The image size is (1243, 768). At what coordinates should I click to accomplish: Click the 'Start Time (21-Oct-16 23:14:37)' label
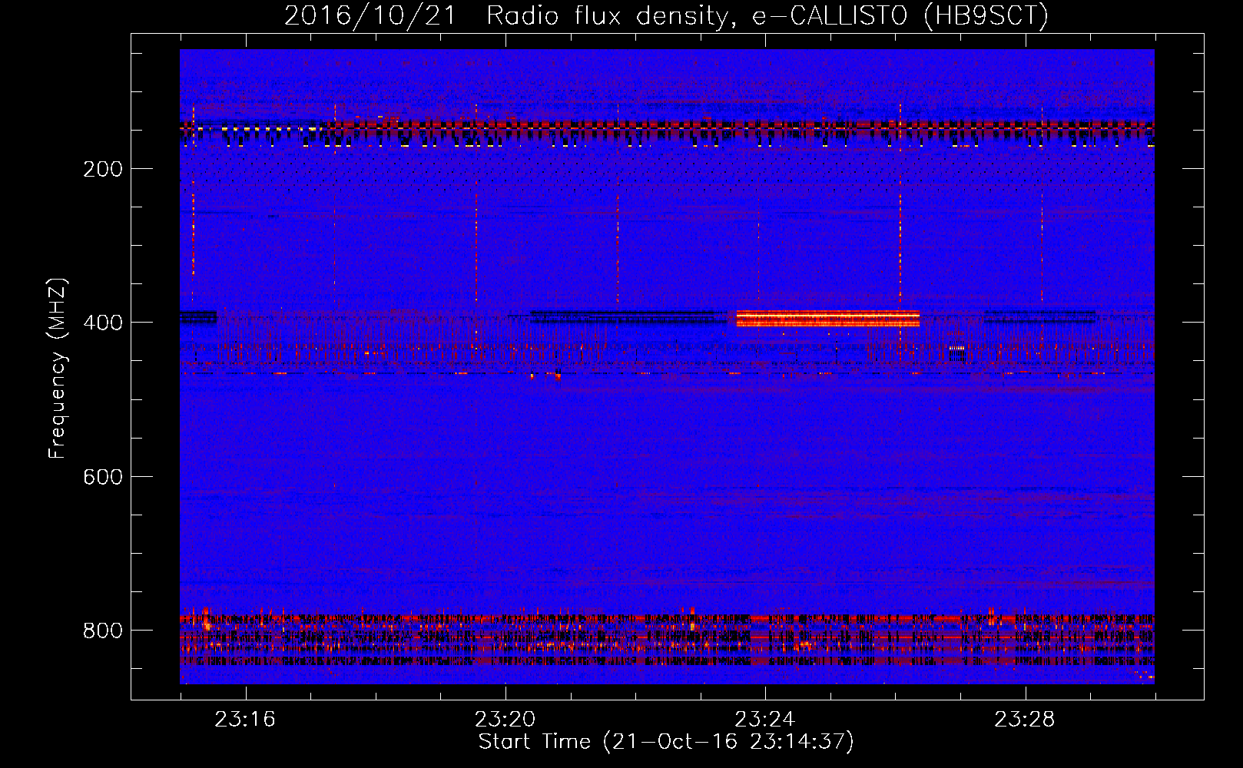click(x=666, y=742)
